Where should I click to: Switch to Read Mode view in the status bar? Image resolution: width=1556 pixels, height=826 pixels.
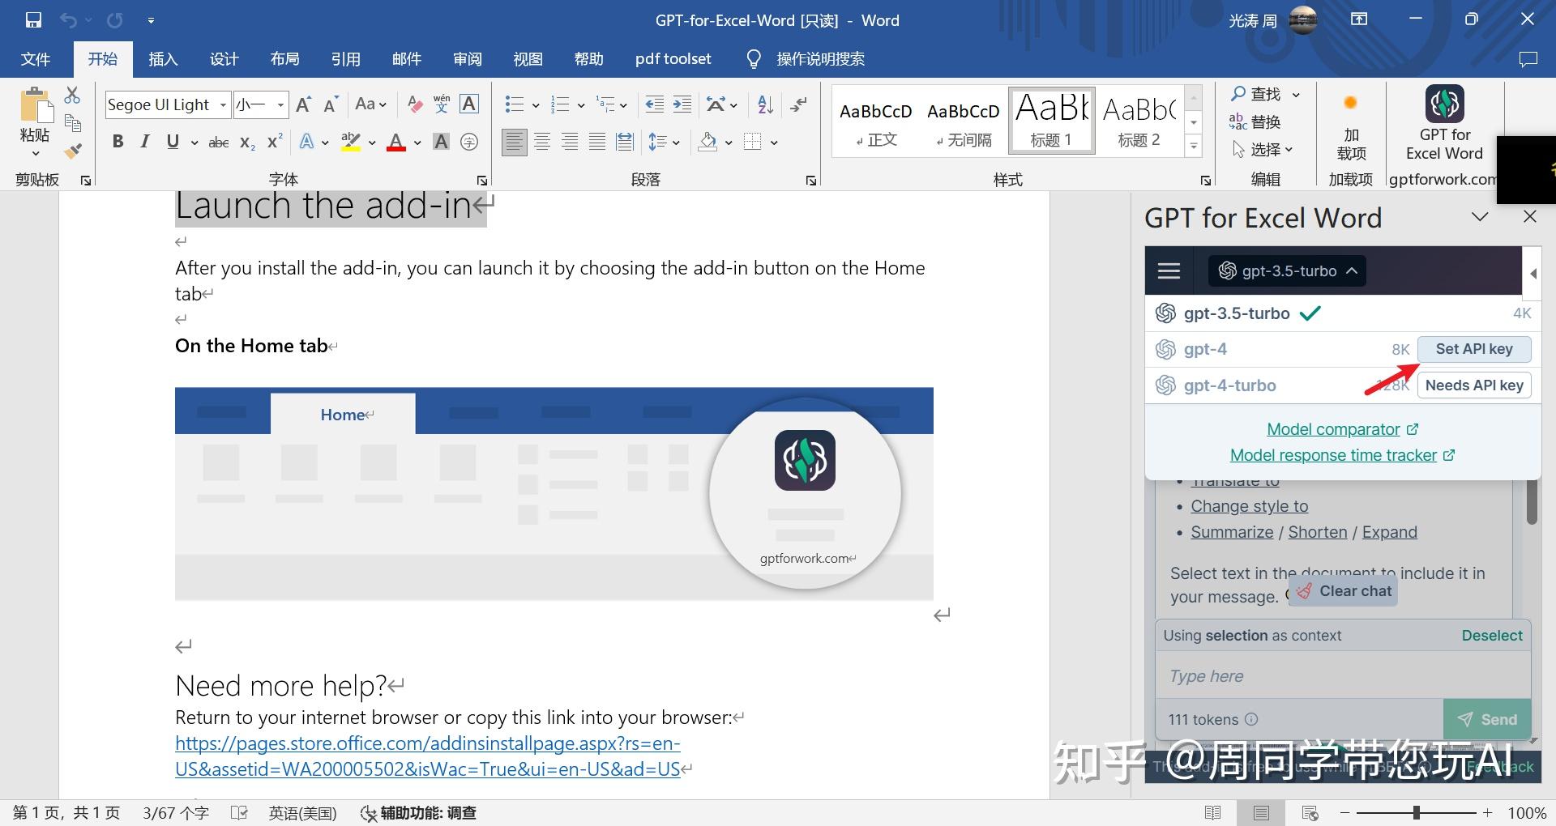1213,812
